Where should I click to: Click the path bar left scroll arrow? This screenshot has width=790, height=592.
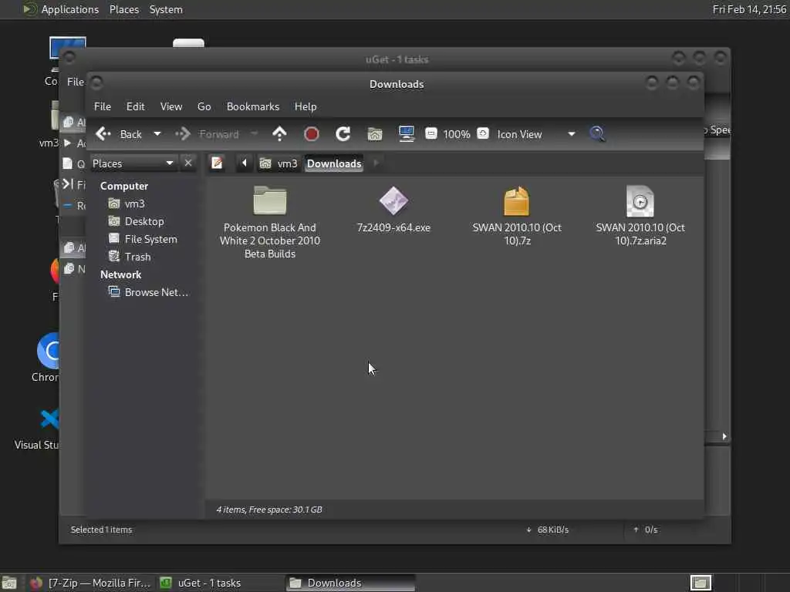click(245, 163)
